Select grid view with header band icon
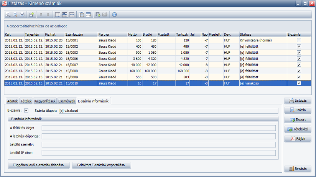Screen dimensions: 316x177 click(65, 15)
